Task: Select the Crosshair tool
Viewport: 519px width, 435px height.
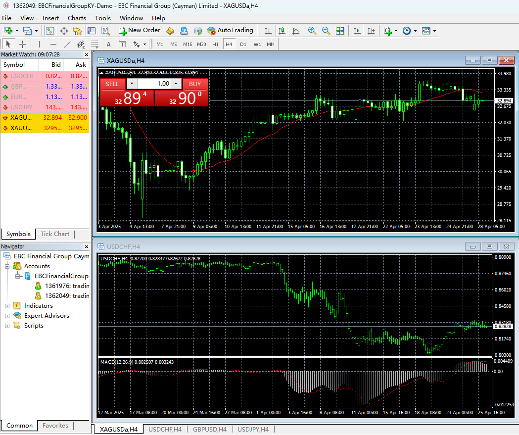Action: coord(22,44)
